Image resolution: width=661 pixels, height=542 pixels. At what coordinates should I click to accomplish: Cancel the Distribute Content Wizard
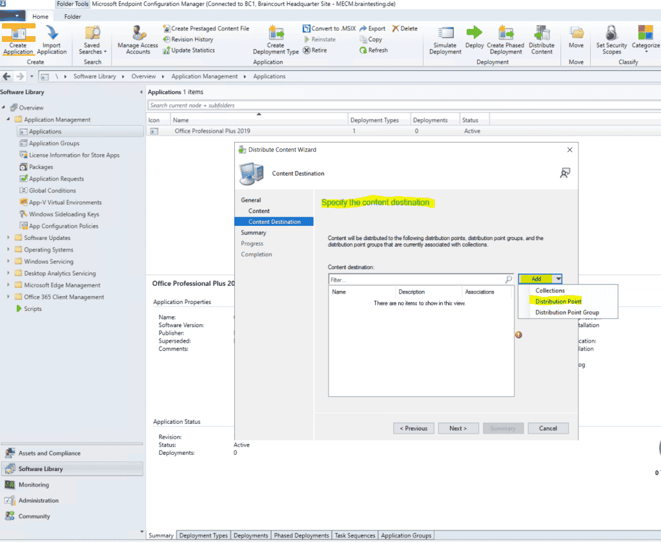(548, 428)
